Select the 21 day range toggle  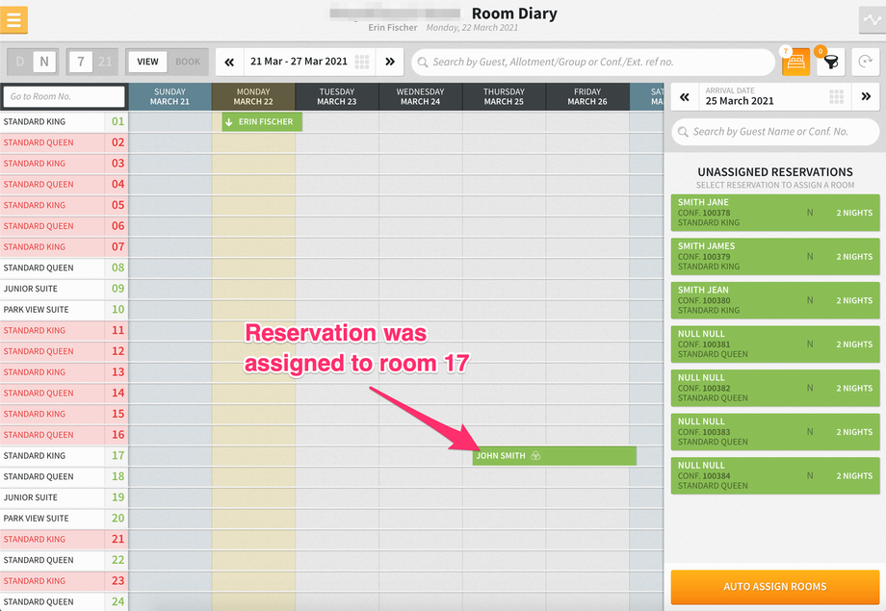[105, 62]
